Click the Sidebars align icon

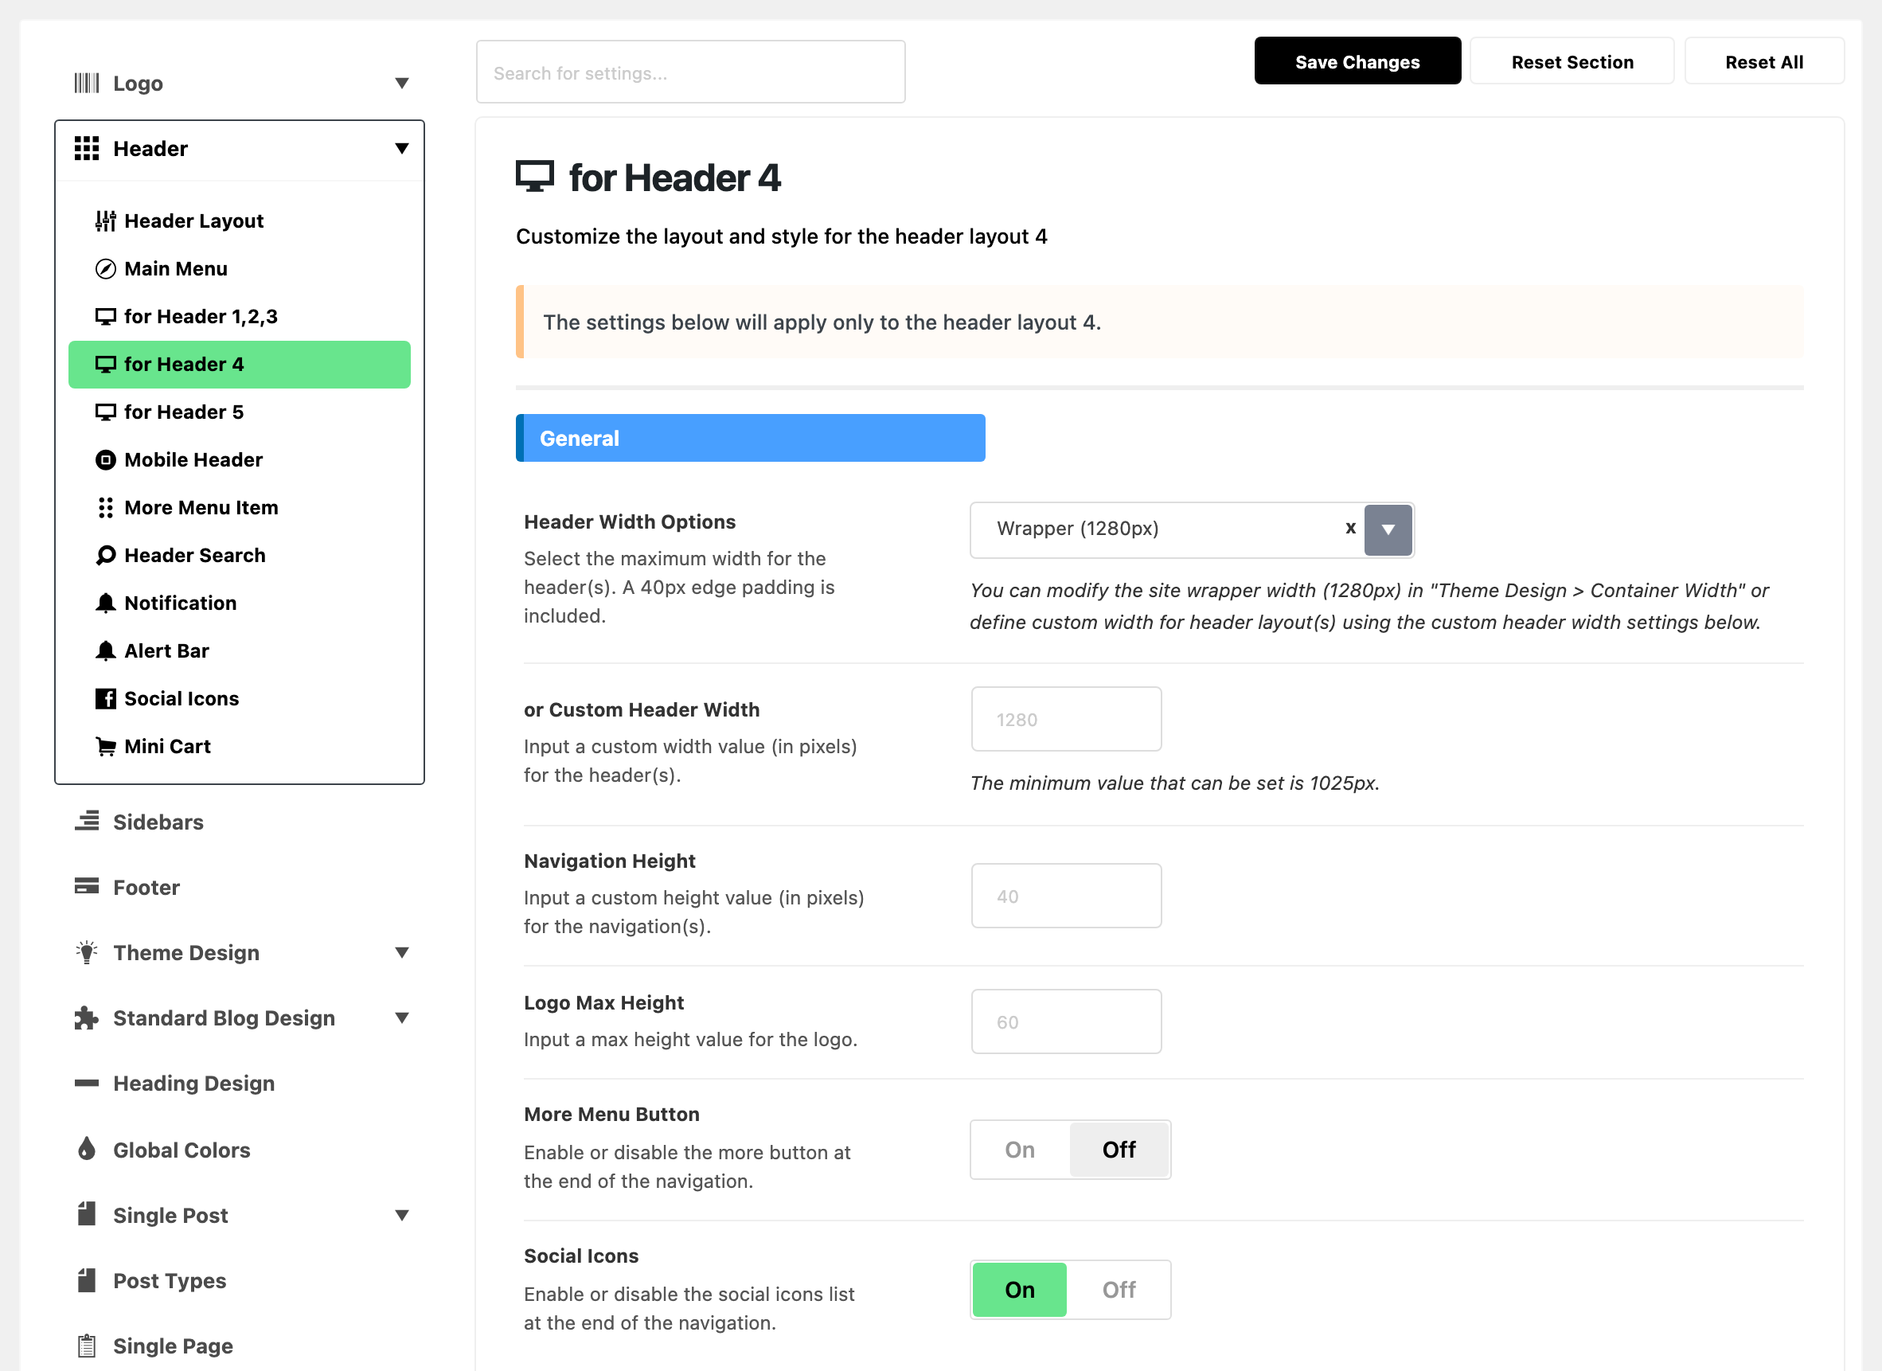86,822
